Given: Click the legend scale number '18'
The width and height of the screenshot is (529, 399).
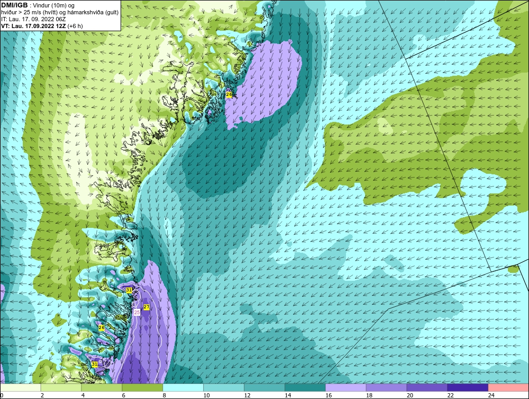Looking at the screenshot, I should point(369,395).
